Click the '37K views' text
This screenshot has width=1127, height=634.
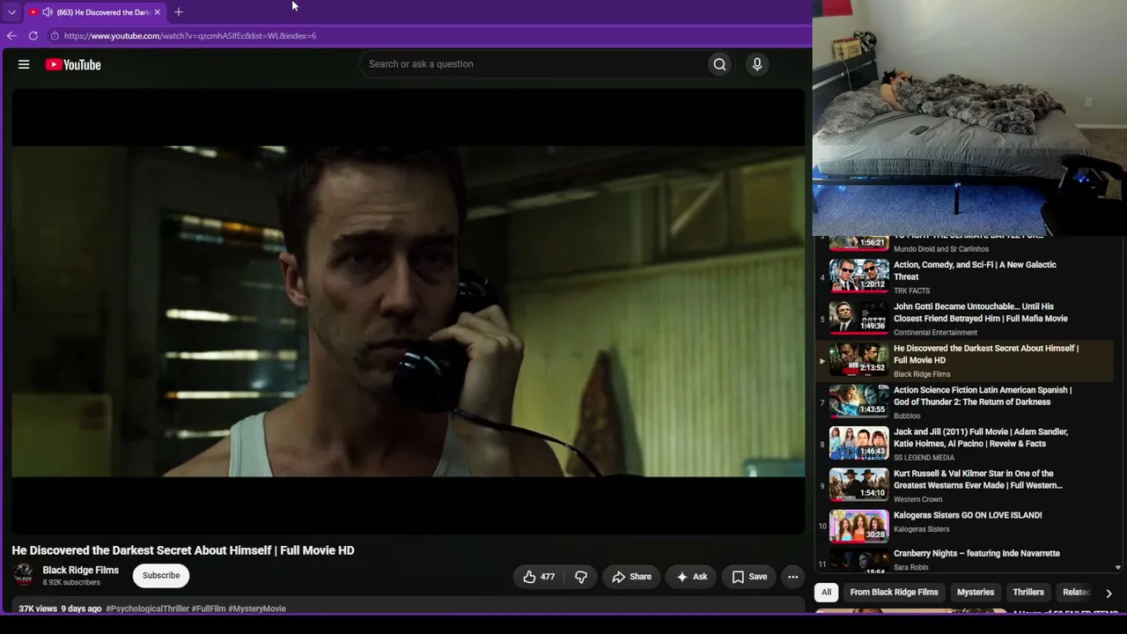(38, 608)
